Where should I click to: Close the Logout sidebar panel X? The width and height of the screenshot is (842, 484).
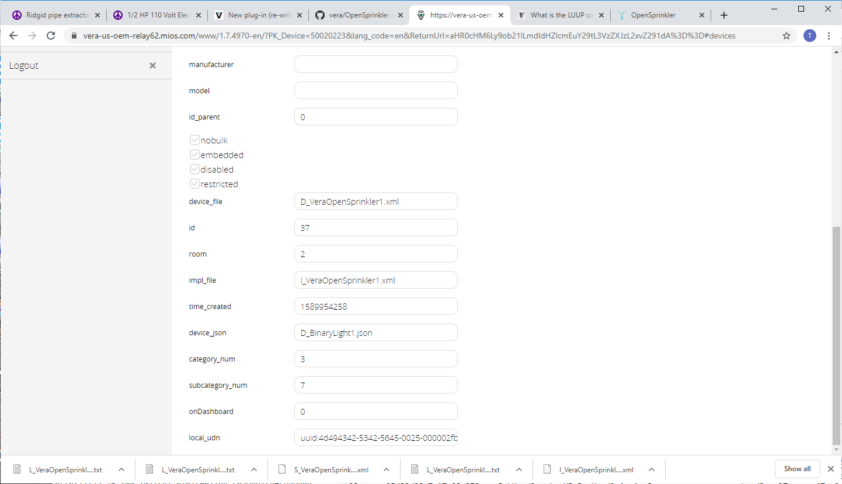pyautogui.click(x=152, y=65)
